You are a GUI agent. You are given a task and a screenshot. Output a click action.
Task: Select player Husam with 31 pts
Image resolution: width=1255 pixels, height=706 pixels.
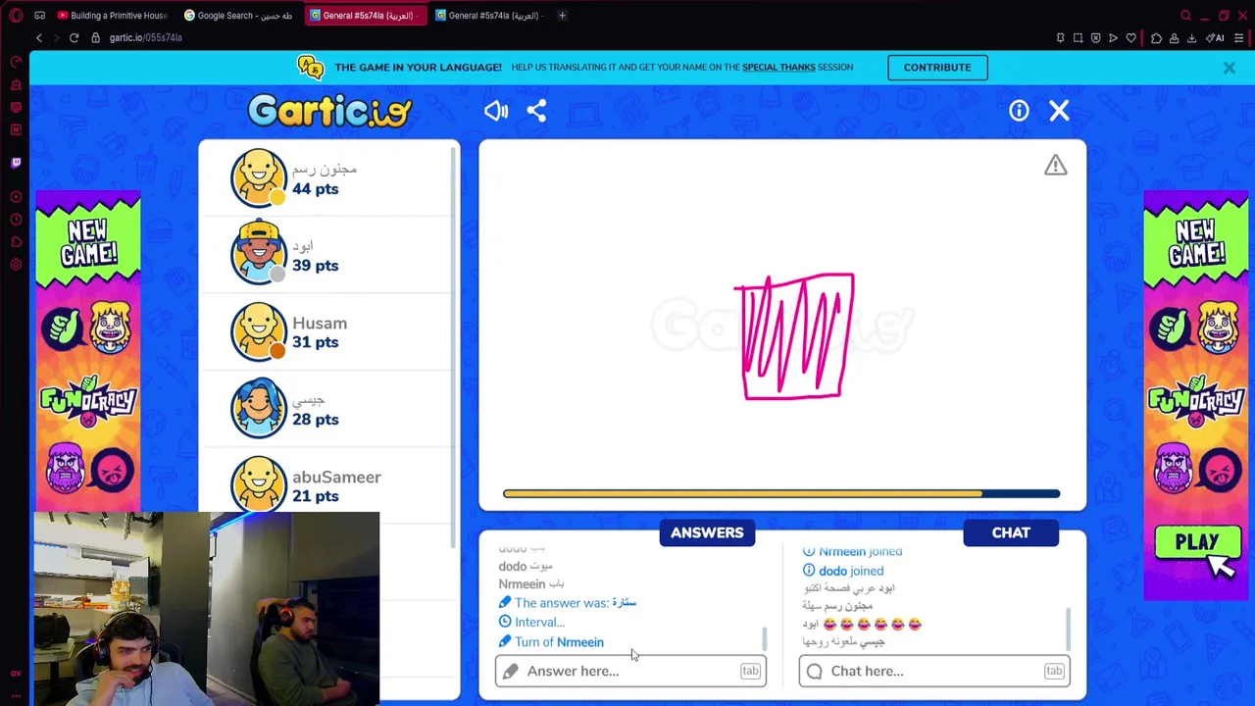click(329, 331)
